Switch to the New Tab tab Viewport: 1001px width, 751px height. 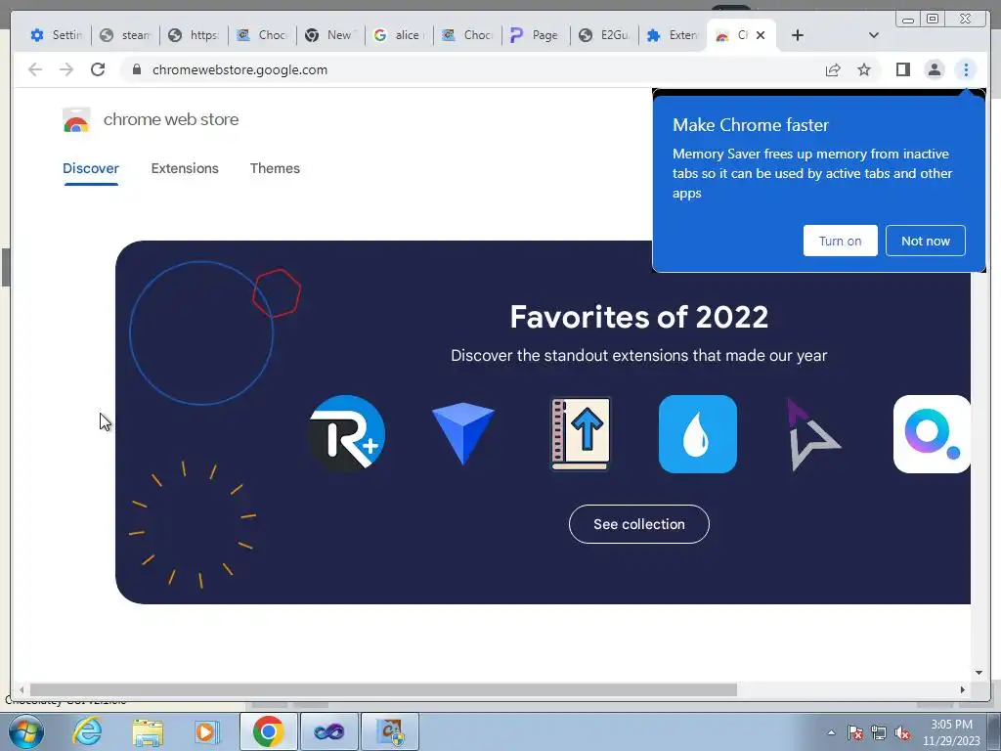coord(330,35)
